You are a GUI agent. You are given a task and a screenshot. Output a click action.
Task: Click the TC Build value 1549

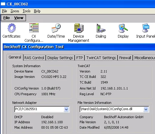pyautogui.click(x=104, y=82)
